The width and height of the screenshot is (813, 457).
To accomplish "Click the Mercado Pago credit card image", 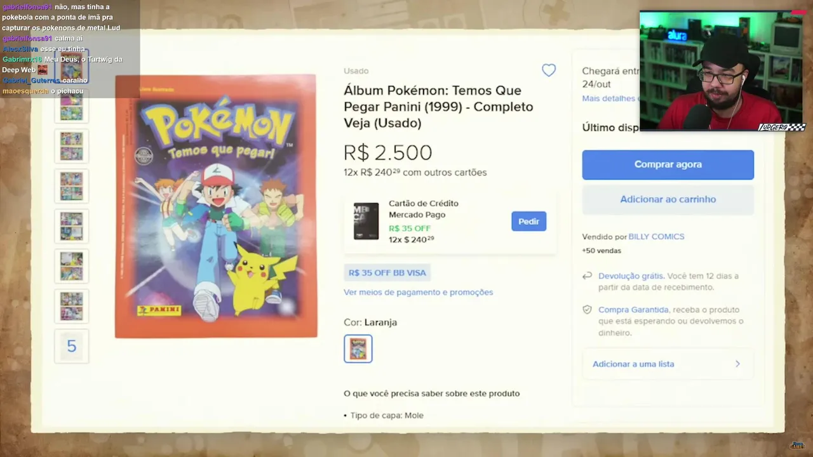I will tap(366, 221).
